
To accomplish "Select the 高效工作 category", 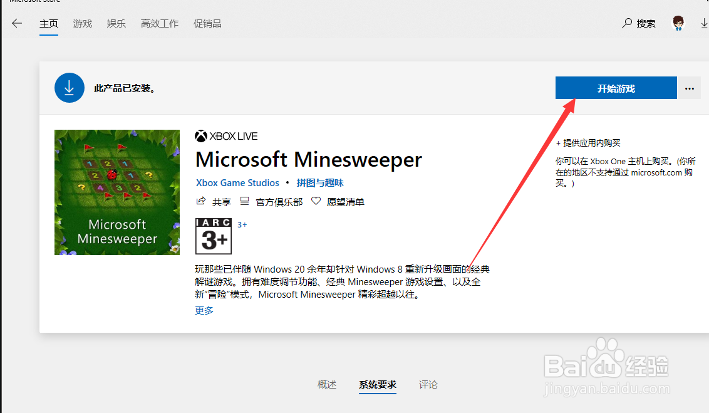I will tap(159, 23).
